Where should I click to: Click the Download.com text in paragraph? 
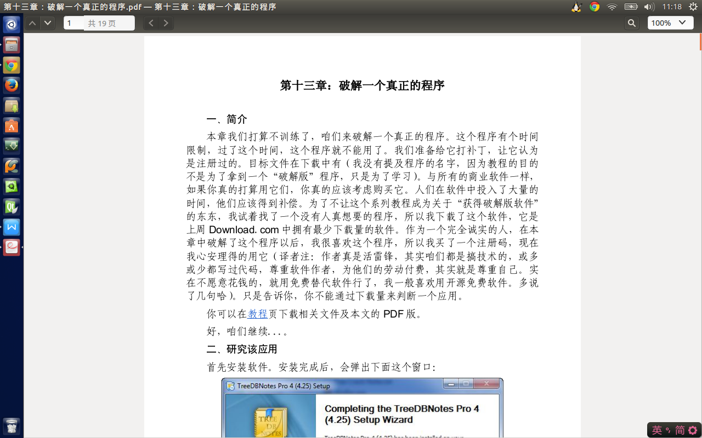tap(244, 229)
